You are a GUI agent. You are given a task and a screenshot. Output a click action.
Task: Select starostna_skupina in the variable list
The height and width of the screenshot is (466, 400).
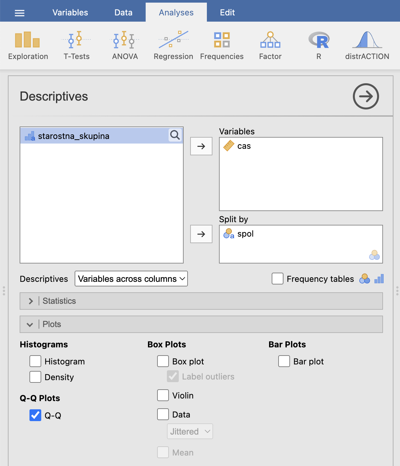101,136
